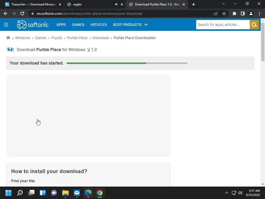Open Chrome three-dot menu
The image size is (265, 199).
point(259,13)
